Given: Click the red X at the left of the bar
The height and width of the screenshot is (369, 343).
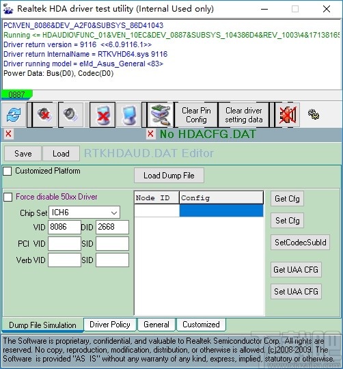Looking at the screenshot, I should pyautogui.click(x=8, y=134).
